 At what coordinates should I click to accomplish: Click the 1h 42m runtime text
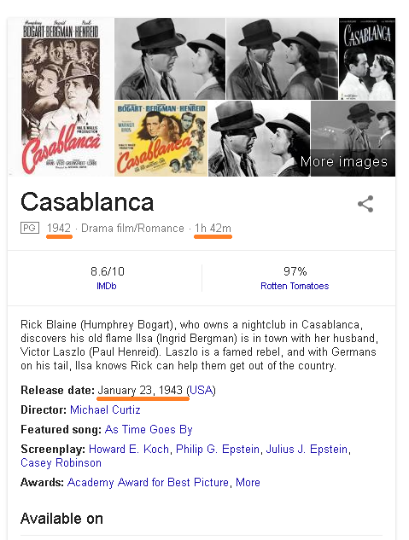[x=213, y=228]
